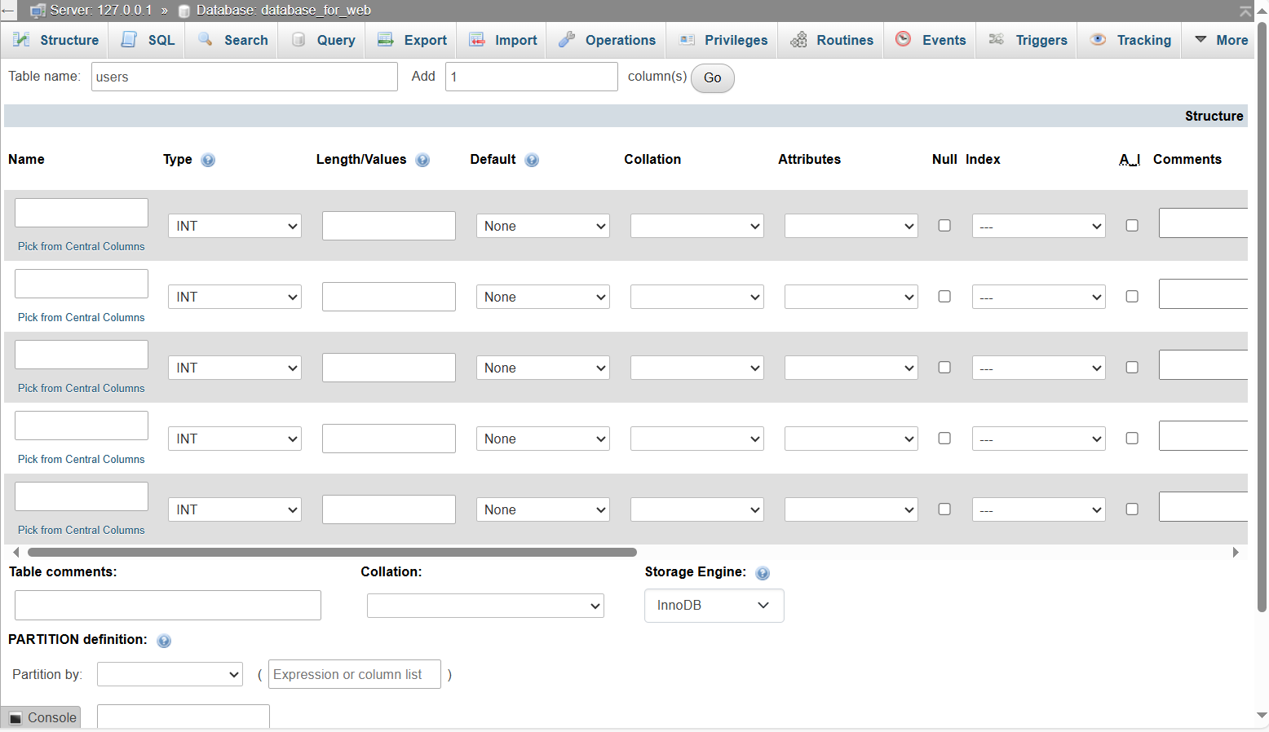The width and height of the screenshot is (1269, 732).
Task: Click the Type column help icon
Action: tap(208, 160)
